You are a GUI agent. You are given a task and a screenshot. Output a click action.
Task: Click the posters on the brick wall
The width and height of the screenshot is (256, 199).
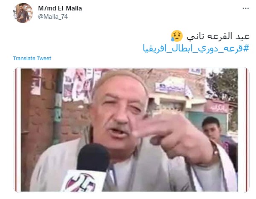click(x=81, y=85)
